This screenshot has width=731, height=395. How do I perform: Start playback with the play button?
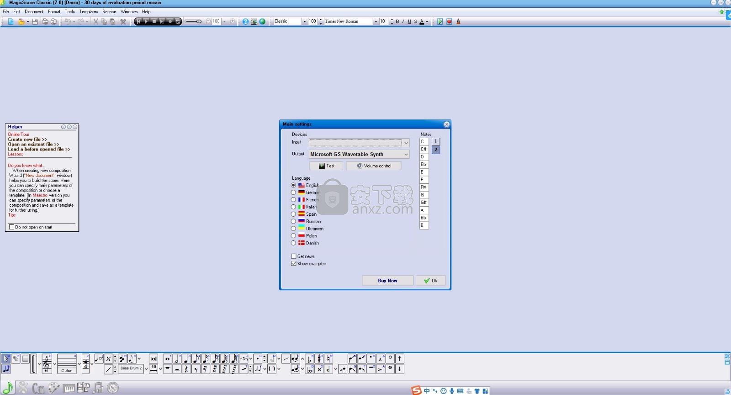point(146,21)
